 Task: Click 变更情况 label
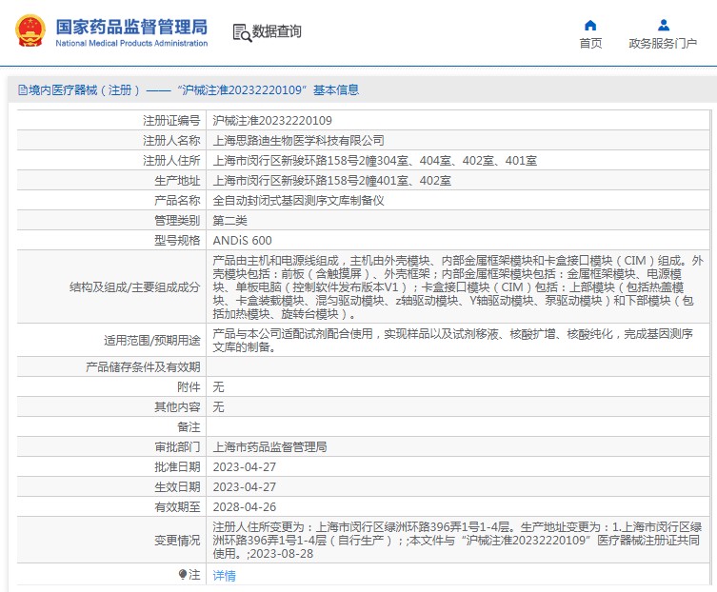coord(177,541)
